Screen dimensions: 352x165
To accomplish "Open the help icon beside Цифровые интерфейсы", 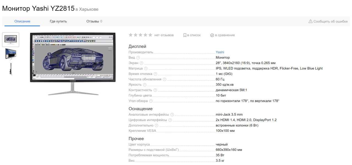I will pyautogui.click(x=170, y=120).
